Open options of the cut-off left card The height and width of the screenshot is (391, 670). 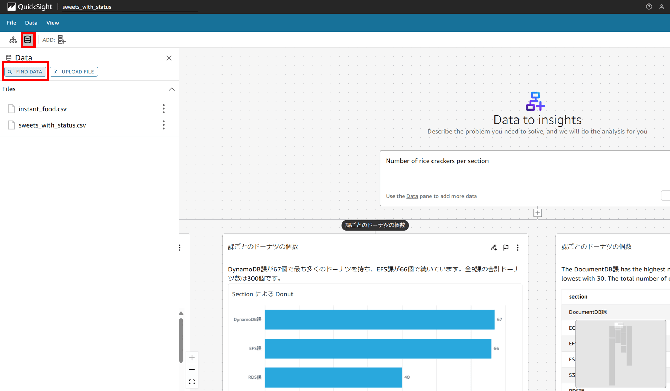180,247
